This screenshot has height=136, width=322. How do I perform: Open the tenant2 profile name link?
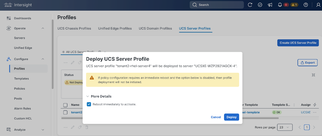77,112
